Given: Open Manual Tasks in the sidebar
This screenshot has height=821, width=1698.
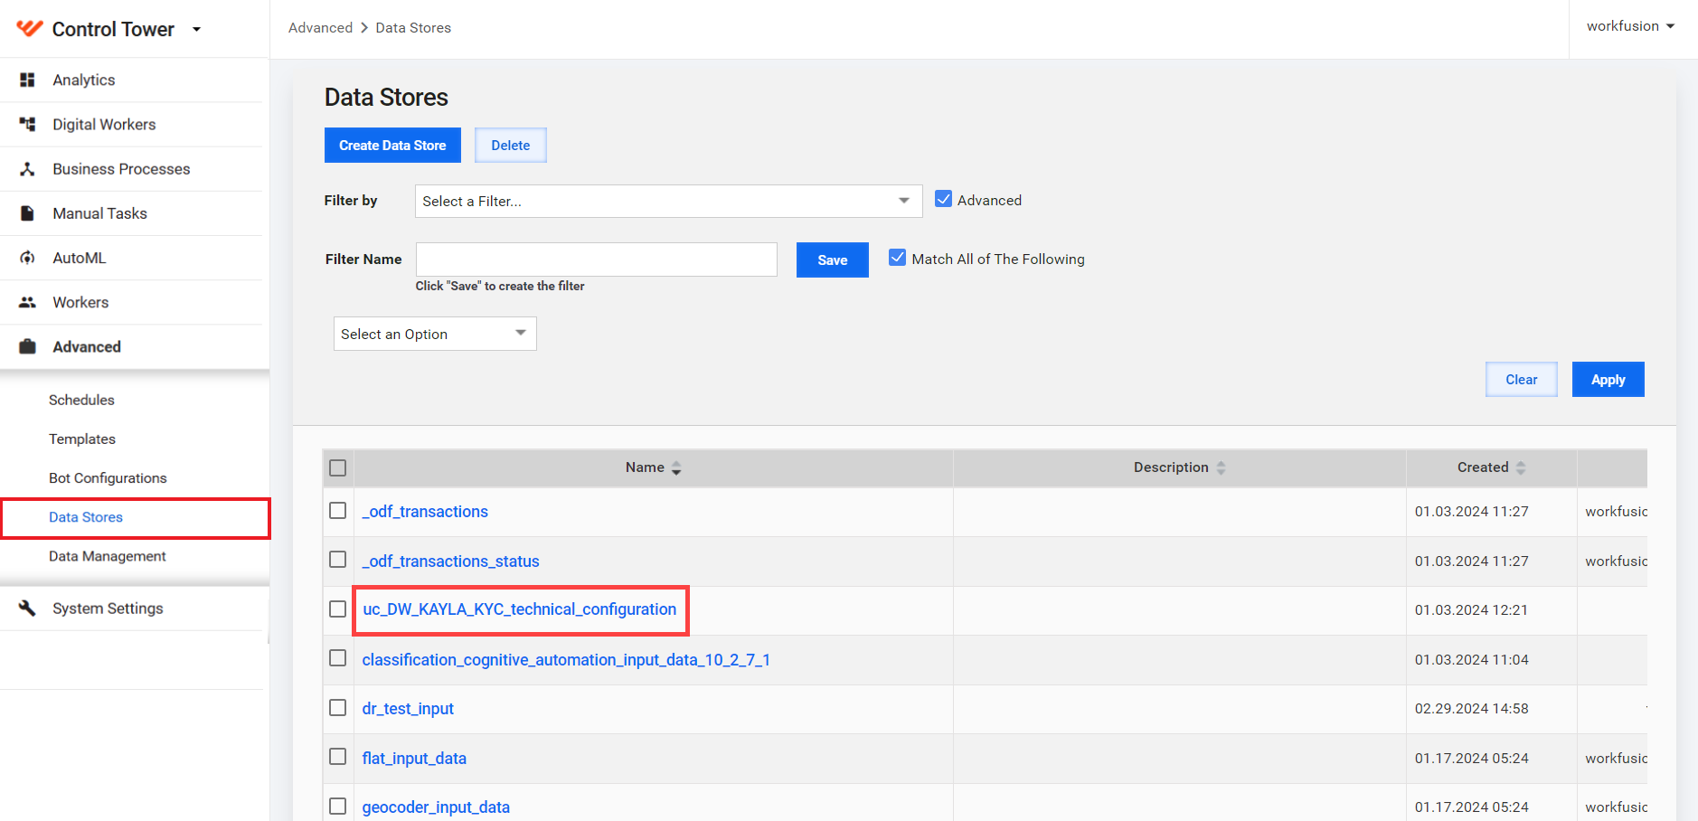Looking at the screenshot, I should click(x=99, y=213).
